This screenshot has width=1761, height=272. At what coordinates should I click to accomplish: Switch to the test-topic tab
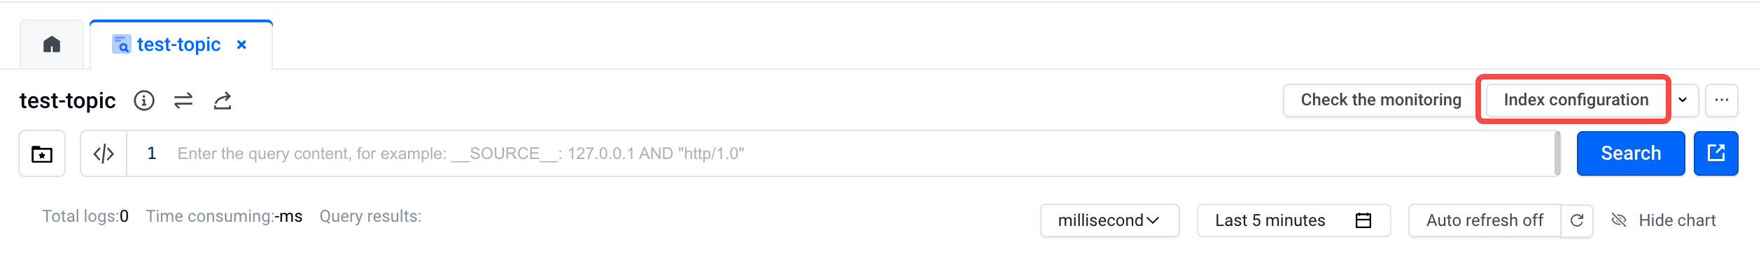(178, 45)
